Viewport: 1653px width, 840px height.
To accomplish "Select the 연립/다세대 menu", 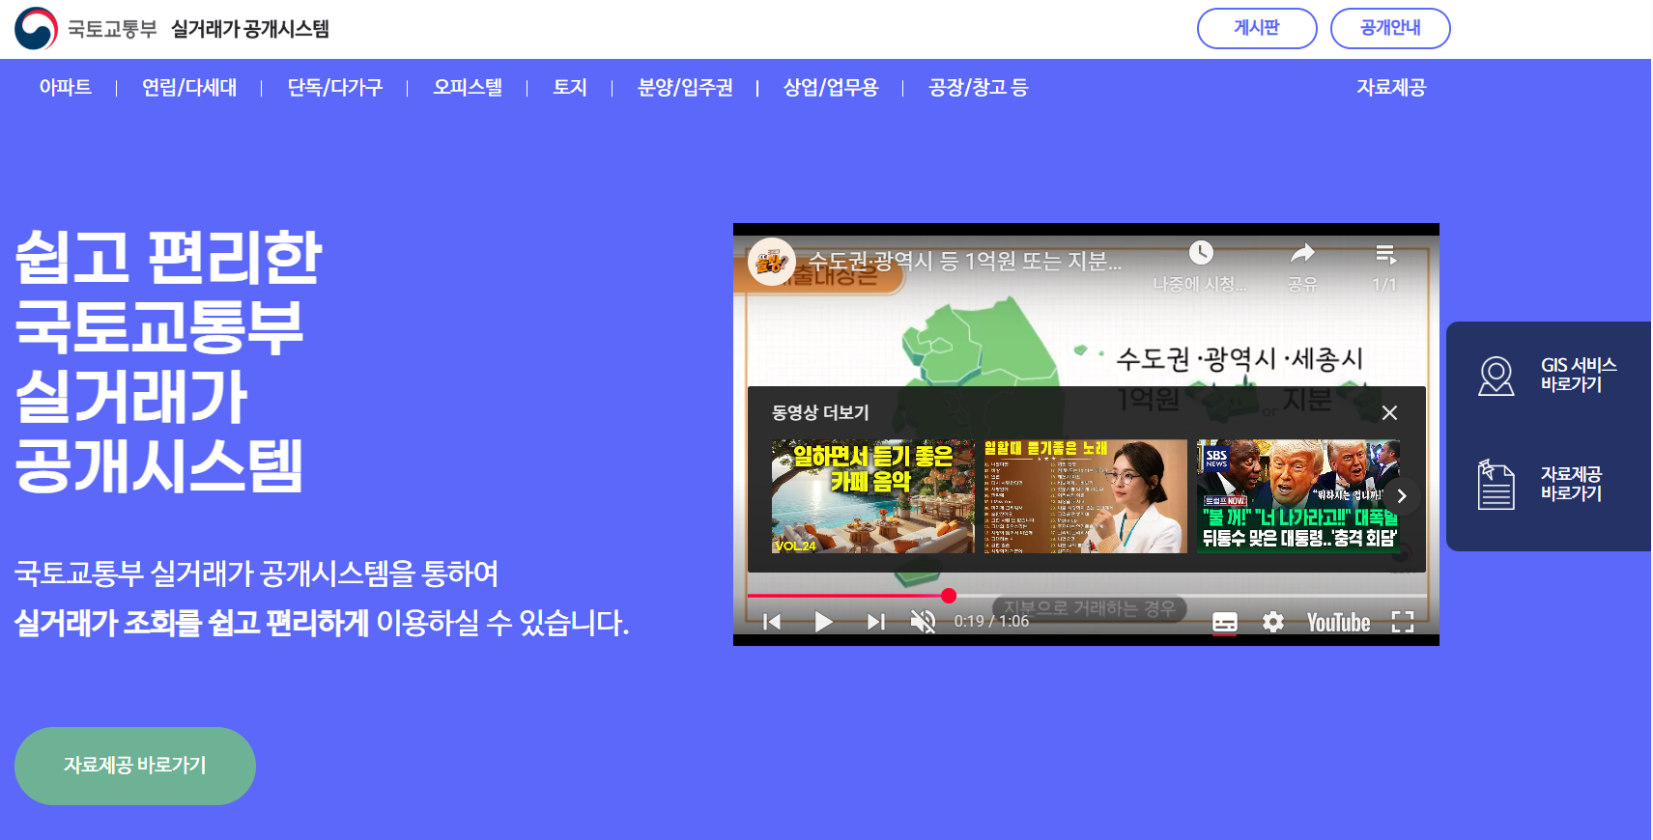I will tap(189, 88).
